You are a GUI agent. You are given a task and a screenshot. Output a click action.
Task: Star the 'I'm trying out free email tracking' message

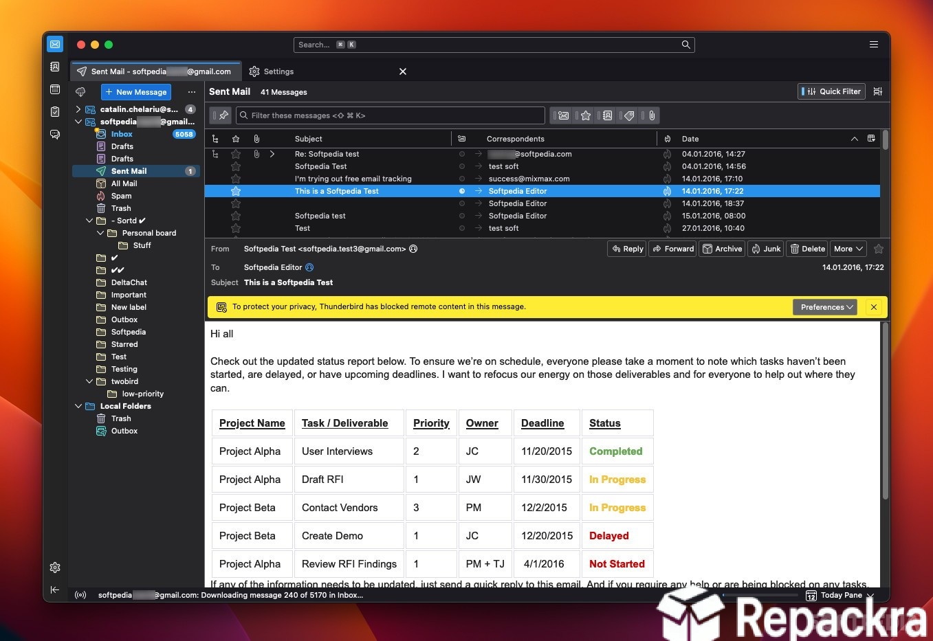point(236,179)
